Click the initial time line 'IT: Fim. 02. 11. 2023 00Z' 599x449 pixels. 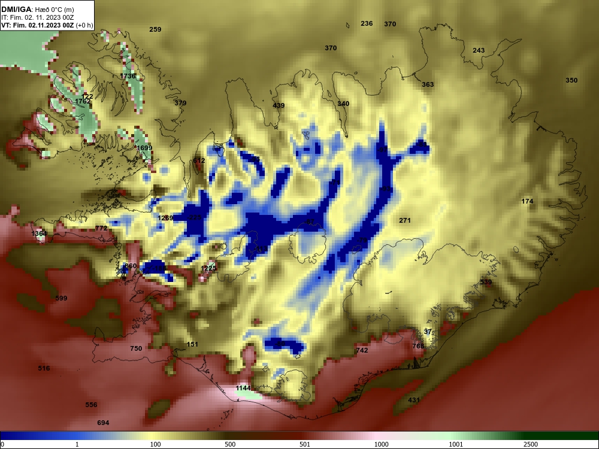[37, 17]
